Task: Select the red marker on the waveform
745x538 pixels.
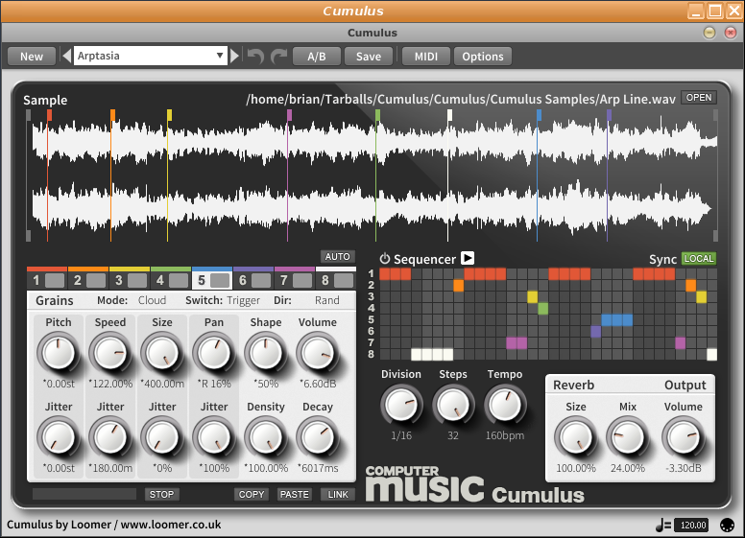Action: 49,114
